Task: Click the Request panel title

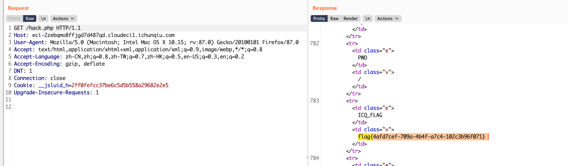Action: point(18,8)
